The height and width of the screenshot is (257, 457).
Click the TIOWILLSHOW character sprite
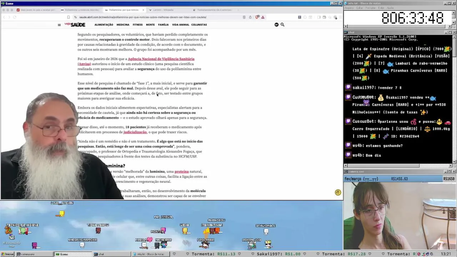point(98,231)
